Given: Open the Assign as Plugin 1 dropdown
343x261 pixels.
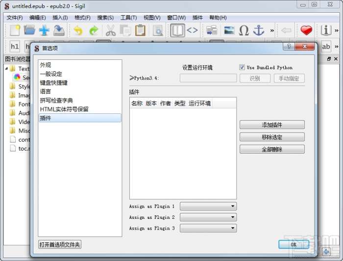Looking at the screenshot, I should 208,206.
